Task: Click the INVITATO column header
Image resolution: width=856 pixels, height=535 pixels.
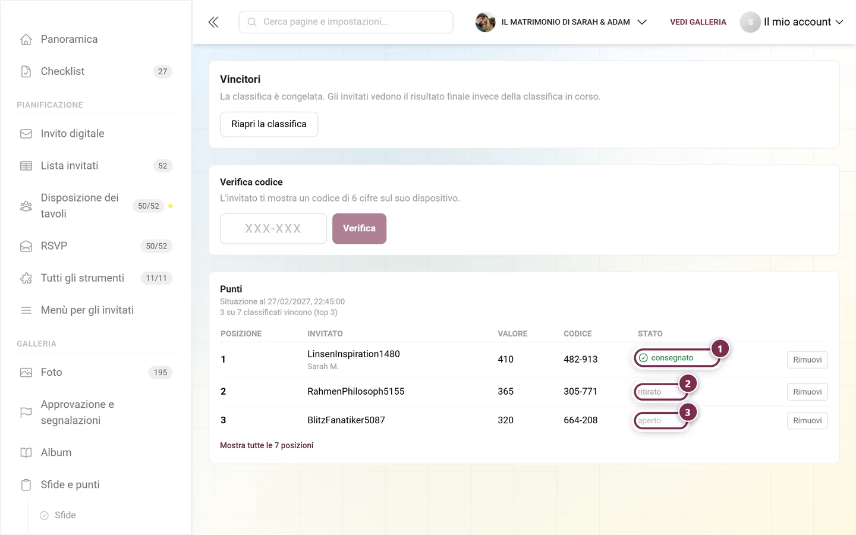Action: pos(325,333)
